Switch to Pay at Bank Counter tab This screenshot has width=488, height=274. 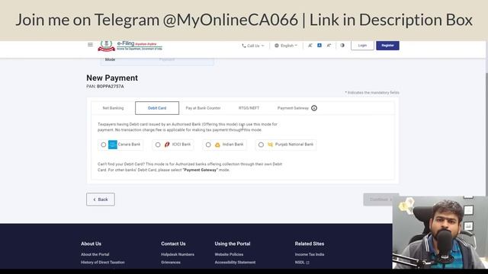tap(203, 108)
